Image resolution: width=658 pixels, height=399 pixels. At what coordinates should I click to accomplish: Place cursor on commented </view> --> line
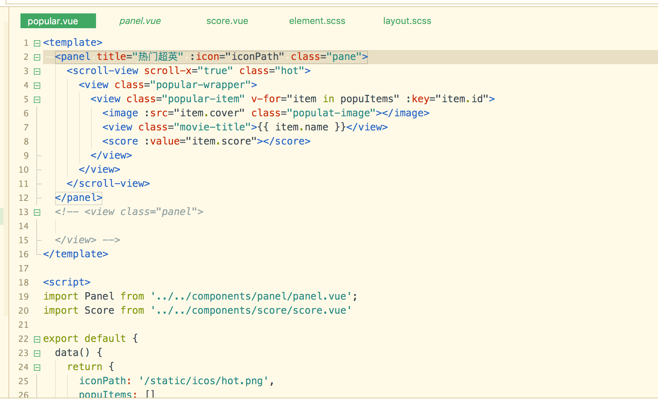click(88, 240)
